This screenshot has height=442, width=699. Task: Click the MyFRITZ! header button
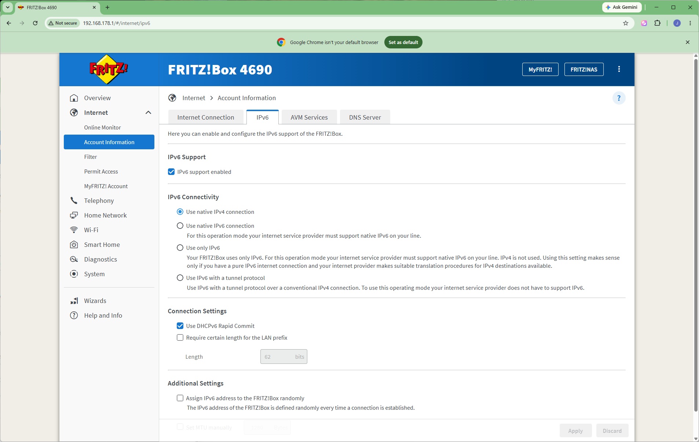coord(540,69)
